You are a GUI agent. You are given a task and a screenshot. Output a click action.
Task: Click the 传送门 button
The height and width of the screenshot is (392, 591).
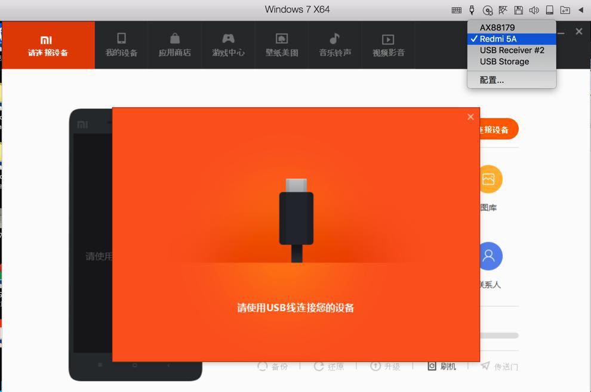(500, 366)
